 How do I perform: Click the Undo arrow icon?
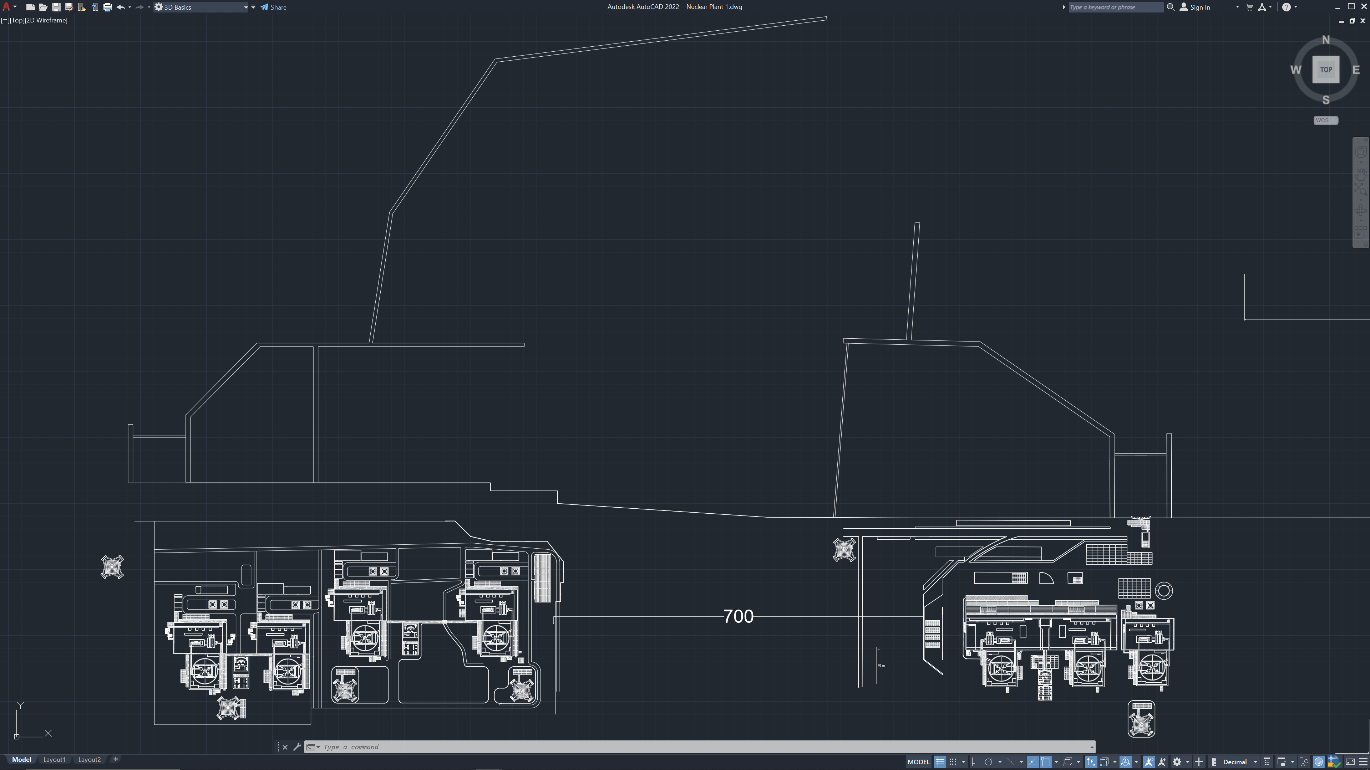121,7
